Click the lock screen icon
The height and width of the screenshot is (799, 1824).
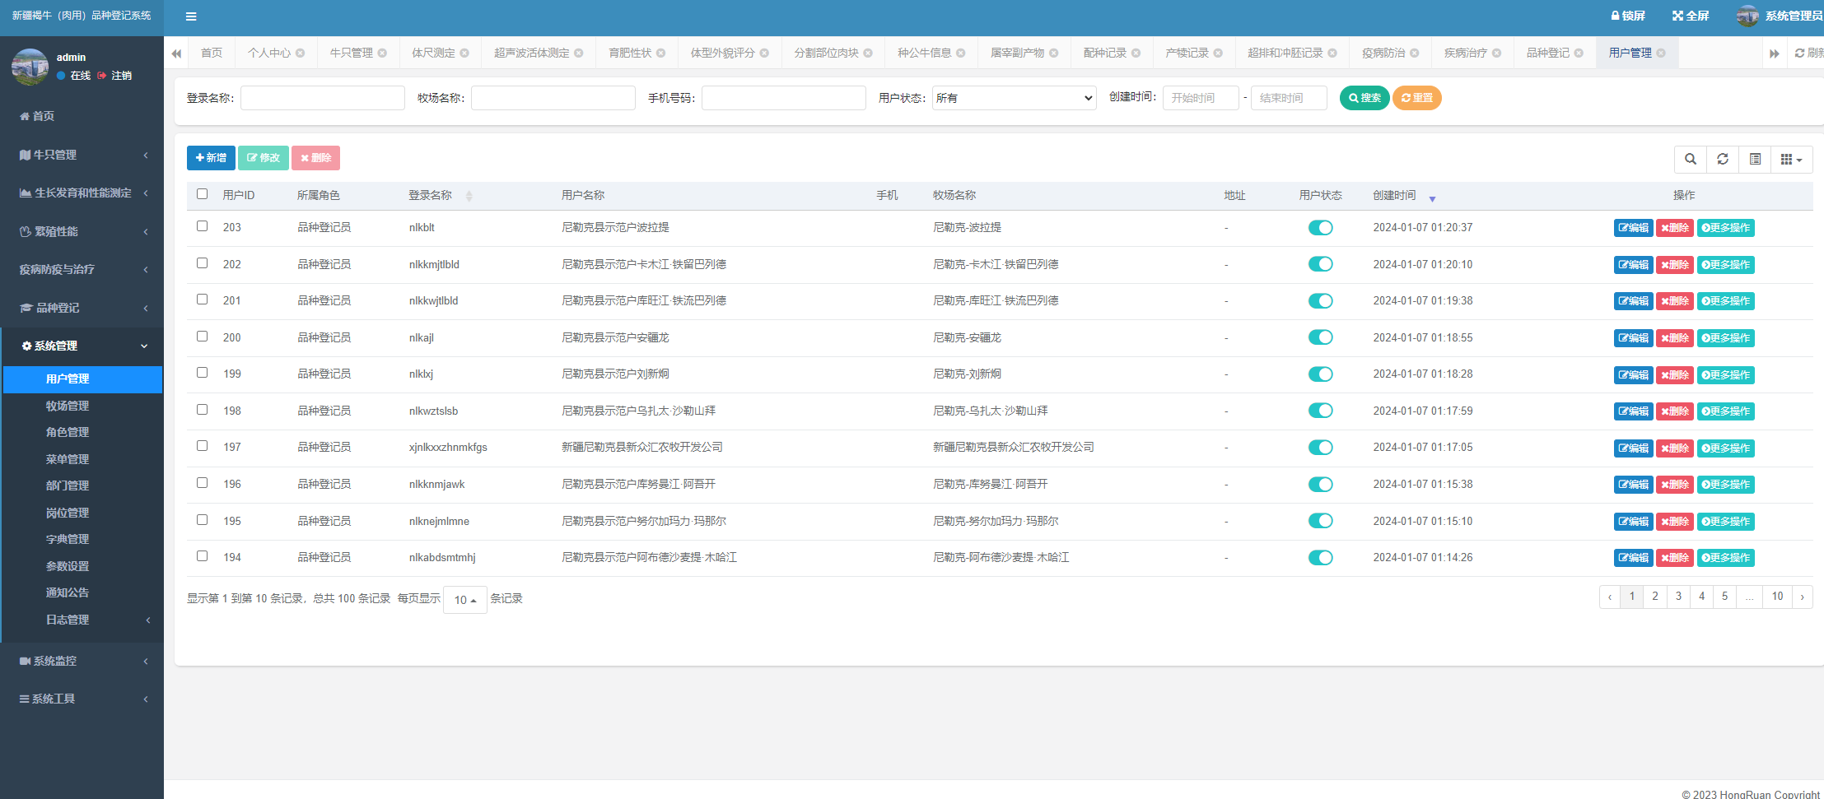tap(1616, 16)
